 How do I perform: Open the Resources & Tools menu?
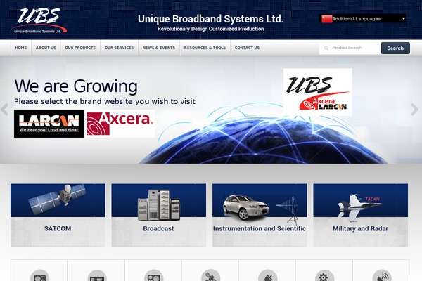coord(205,48)
